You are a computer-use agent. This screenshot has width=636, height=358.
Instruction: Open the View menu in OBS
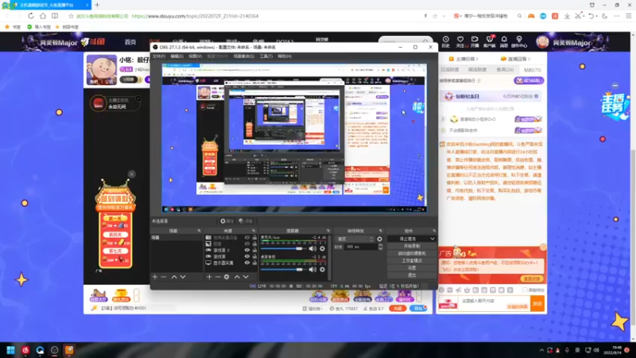click(195, 56)
